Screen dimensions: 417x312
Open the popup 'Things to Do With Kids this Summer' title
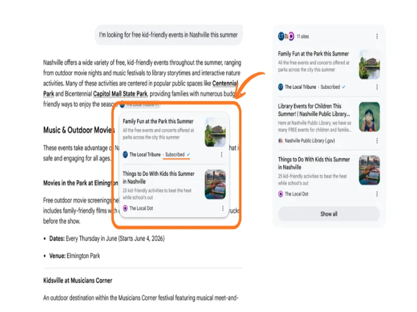158,177
